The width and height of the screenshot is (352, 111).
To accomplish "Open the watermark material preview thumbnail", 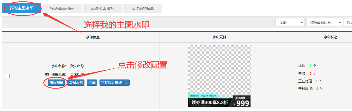I will click(219, 76).
